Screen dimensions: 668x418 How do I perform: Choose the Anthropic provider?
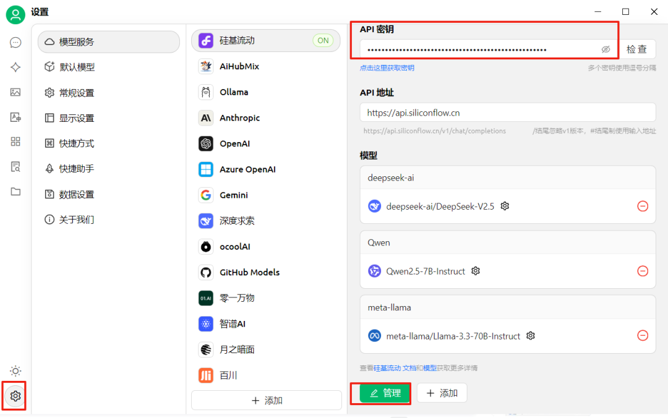(266, 118)
